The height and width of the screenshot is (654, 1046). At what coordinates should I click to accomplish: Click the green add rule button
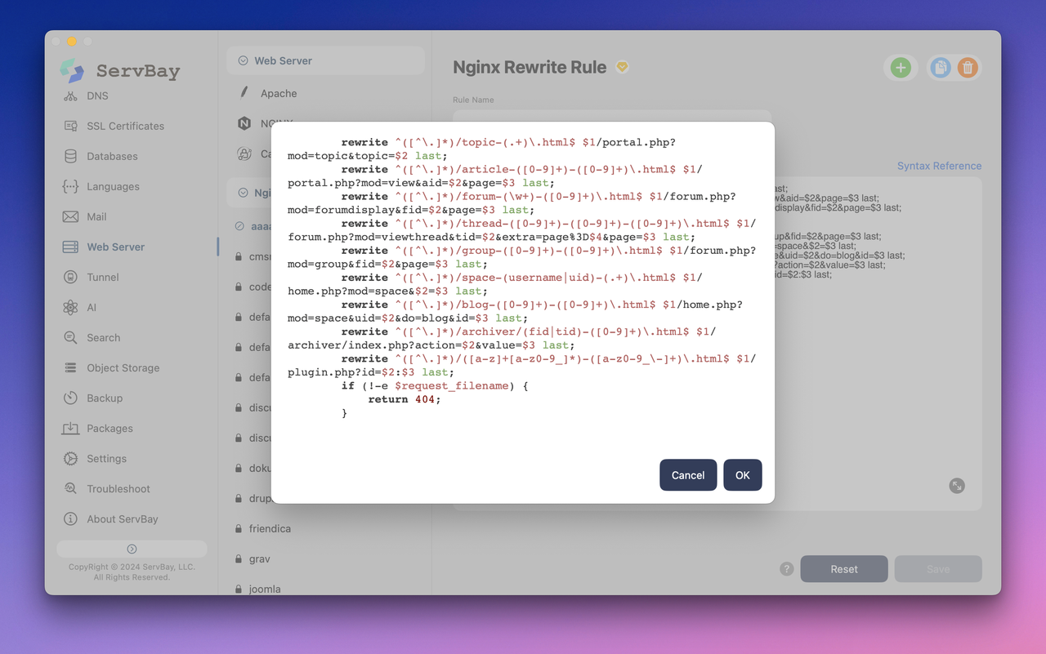pos(901,68)
